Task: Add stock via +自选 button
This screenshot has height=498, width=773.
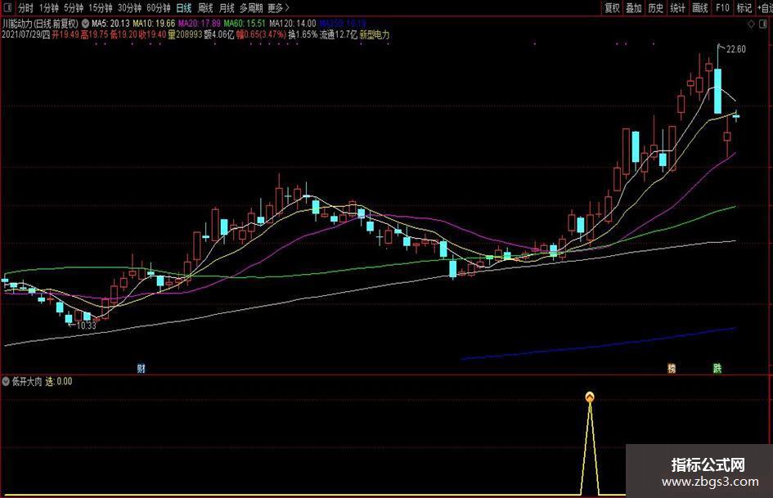Action: click(x=765, y=8)
